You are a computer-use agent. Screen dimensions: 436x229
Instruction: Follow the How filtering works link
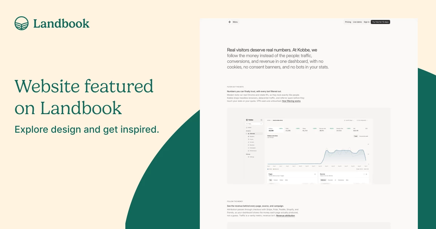click(x=291, y=101)
